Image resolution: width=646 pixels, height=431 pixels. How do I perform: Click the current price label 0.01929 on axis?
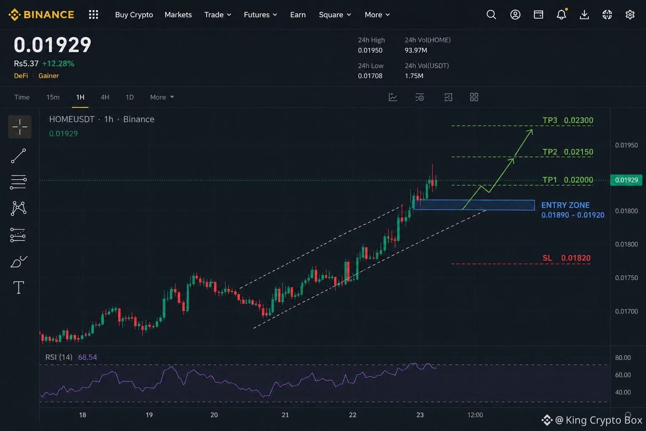tap(626, 180)
